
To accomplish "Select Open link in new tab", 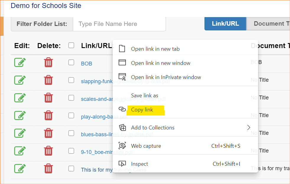I will [x=155, y=49].
